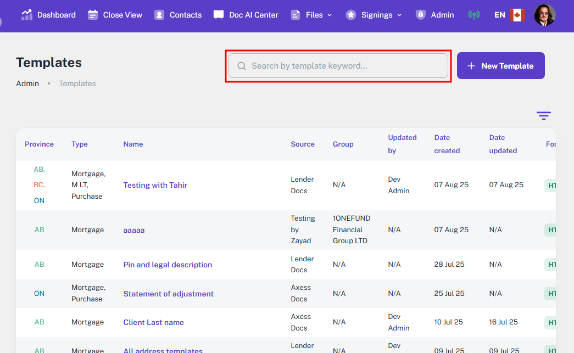This screenshot has height=353, width=574.
Task: Click the New Template button
Action: [x=500, y=66]
